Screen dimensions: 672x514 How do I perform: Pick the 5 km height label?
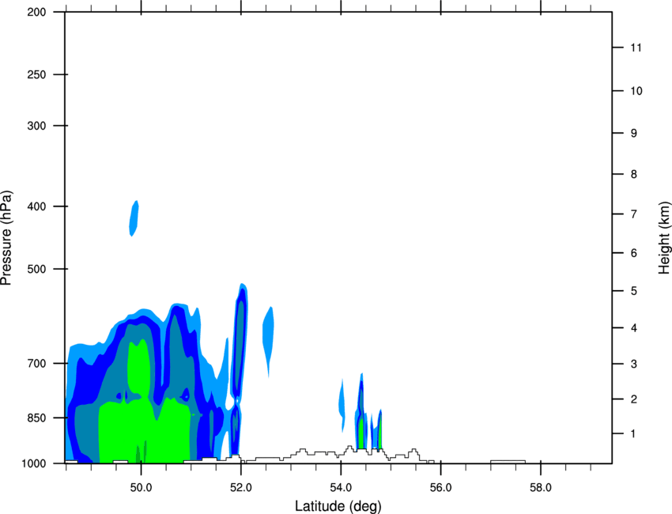pyautogui.click(x=633, y=291)
